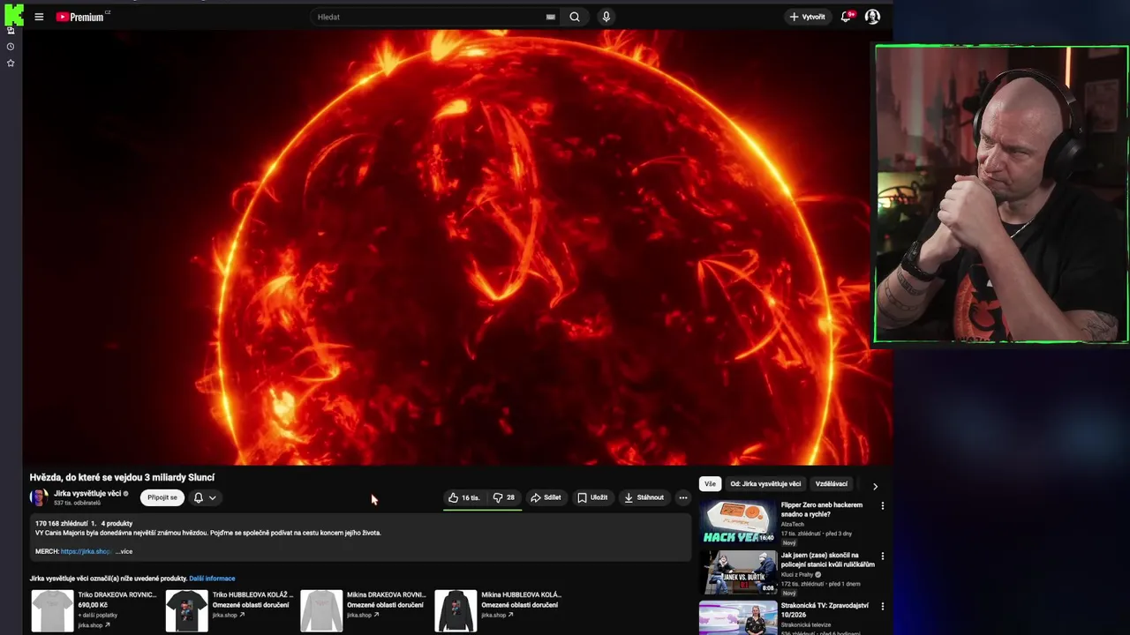Expand the subscription notification bell dropdown
The image size is (1130, 635).
(205, 497)
